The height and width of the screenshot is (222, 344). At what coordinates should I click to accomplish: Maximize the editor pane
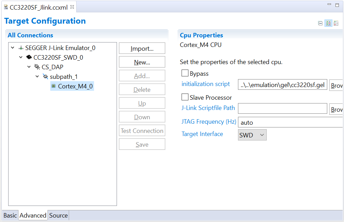pyautogui.click(x=337, y=5)
